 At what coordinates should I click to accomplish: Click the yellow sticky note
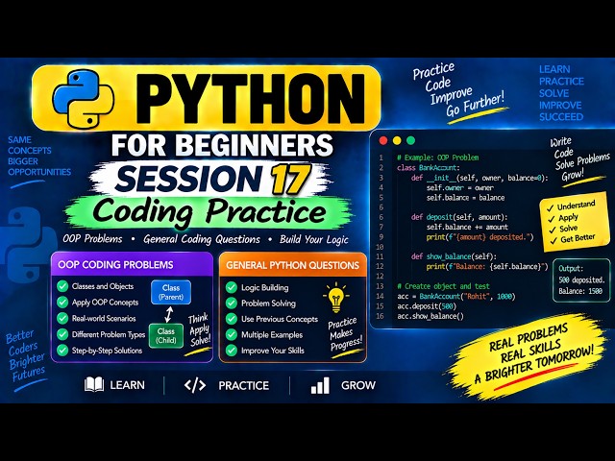pyautogui.click(x=574, y=222)
